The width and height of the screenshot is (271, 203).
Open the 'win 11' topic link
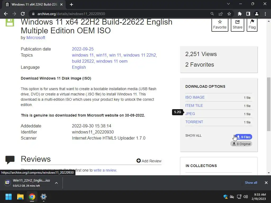(x=115, y=55)
